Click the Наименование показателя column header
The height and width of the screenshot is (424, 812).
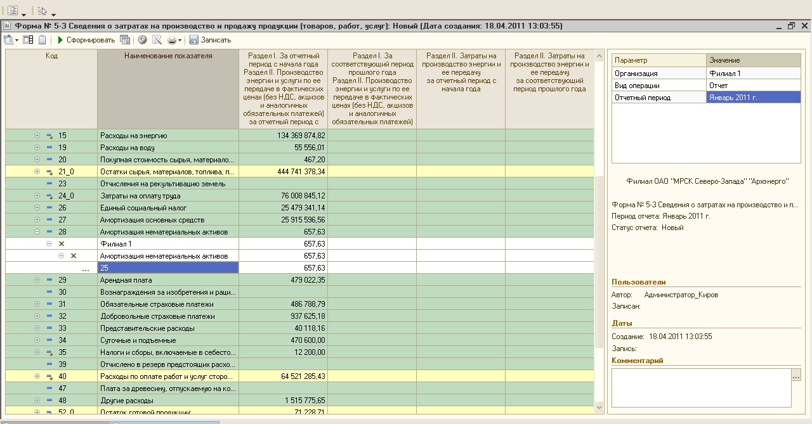pos(168,89)
